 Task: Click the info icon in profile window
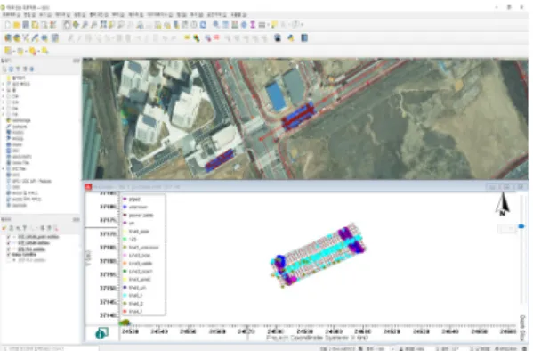click(101, 333)
